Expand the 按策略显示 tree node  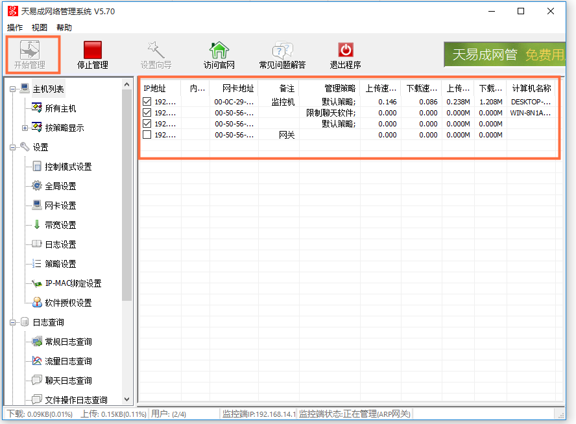25,128
